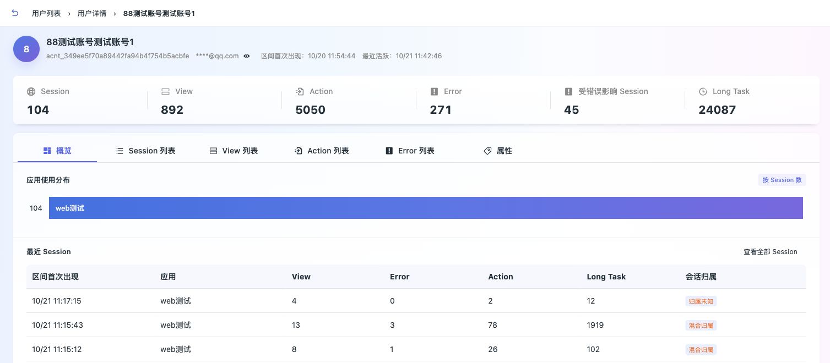Open the 属性 tab
830x363 pixels.
(x=498, y=151)
